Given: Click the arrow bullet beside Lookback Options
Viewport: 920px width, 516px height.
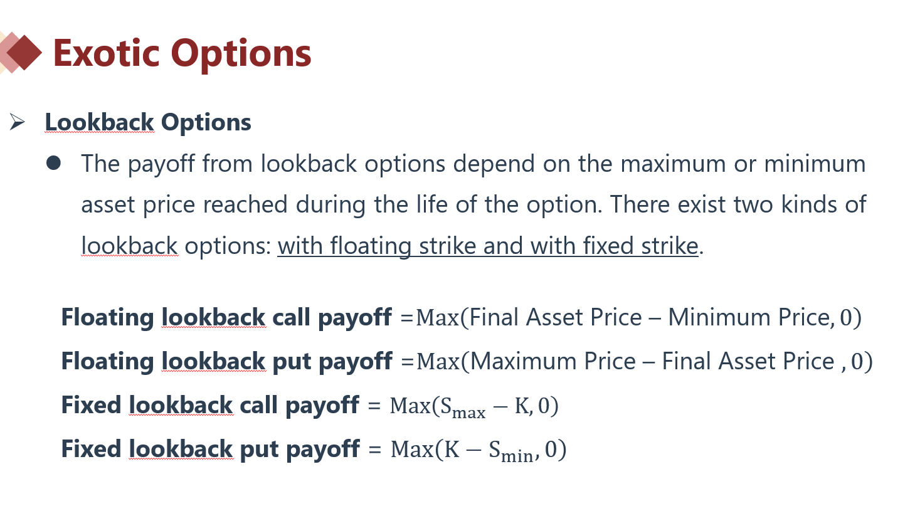Looking at the screenshot, I should click(17, 122).
